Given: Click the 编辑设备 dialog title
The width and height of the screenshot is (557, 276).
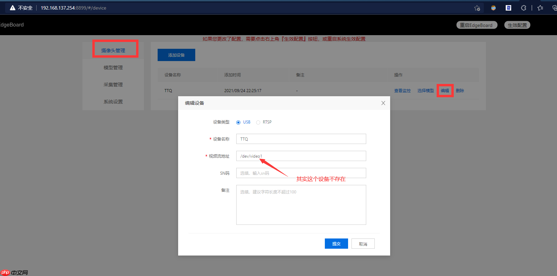Looking at the screenshot, I should 195,103.
